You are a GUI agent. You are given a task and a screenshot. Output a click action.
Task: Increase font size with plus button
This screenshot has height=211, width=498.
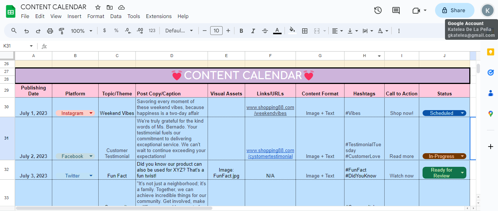(228, 31)
